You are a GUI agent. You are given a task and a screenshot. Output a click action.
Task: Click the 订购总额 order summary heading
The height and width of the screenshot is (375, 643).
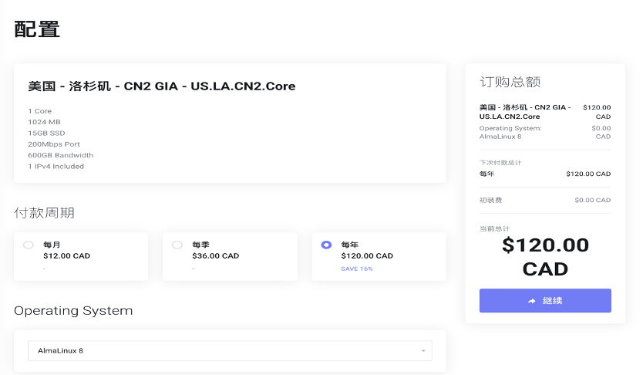[x=510, y=82]
